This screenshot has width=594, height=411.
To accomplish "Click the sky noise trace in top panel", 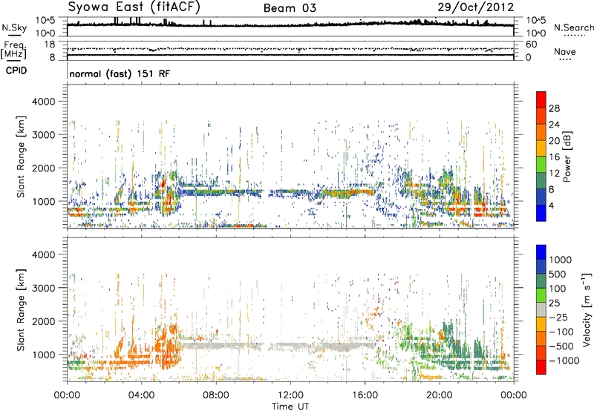I will [290, 25].
